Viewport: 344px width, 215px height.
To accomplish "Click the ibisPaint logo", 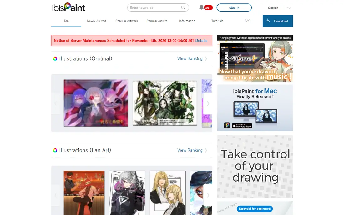I will [x=68, y=7].
